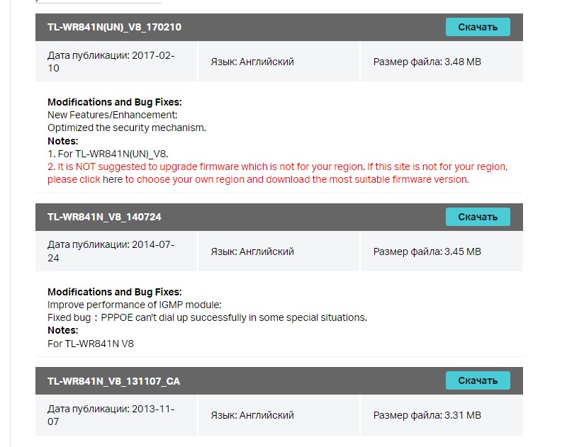This screenshot has width=567, height=447.
Task: Click the TL-WR841N_V8_131107_CA firmware title
Action: (113, 381)
